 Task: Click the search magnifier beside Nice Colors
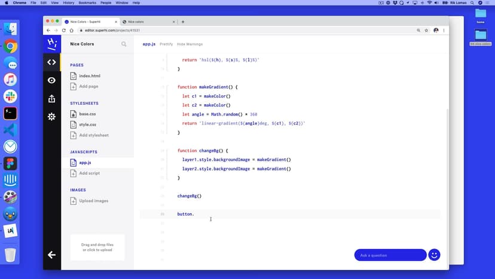(x=124, y=44)
